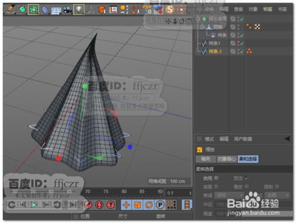Click the camera object icon
The image size is (296, 223).
click(x=67, y=9)
